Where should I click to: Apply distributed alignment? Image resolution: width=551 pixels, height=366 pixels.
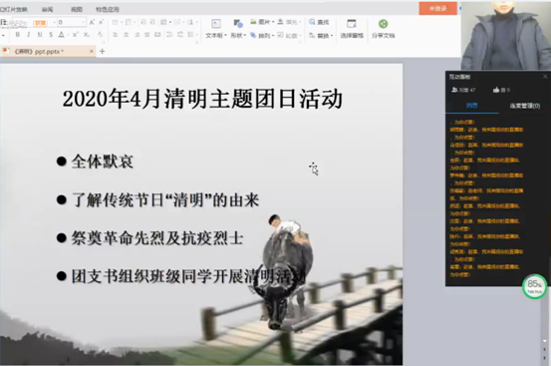pyautogui.click(x=157, y=35)
